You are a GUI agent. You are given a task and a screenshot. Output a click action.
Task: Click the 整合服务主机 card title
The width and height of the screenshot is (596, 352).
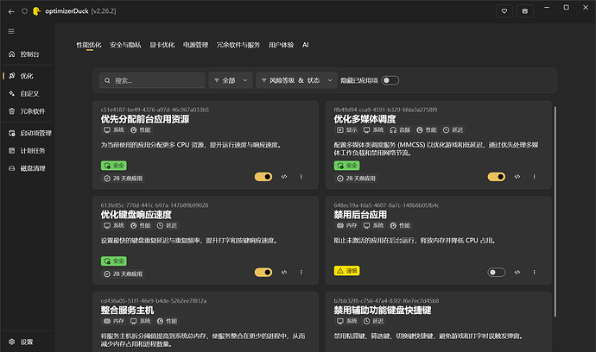point(127,311)
